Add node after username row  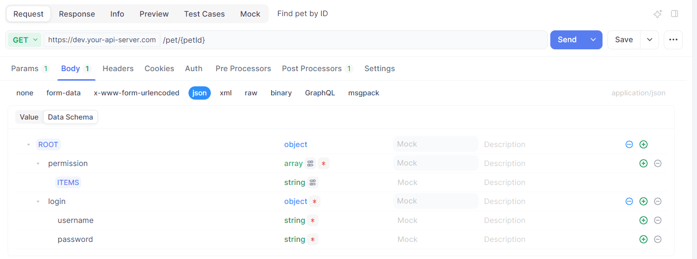pyautogui.click(x=643, y=220)
